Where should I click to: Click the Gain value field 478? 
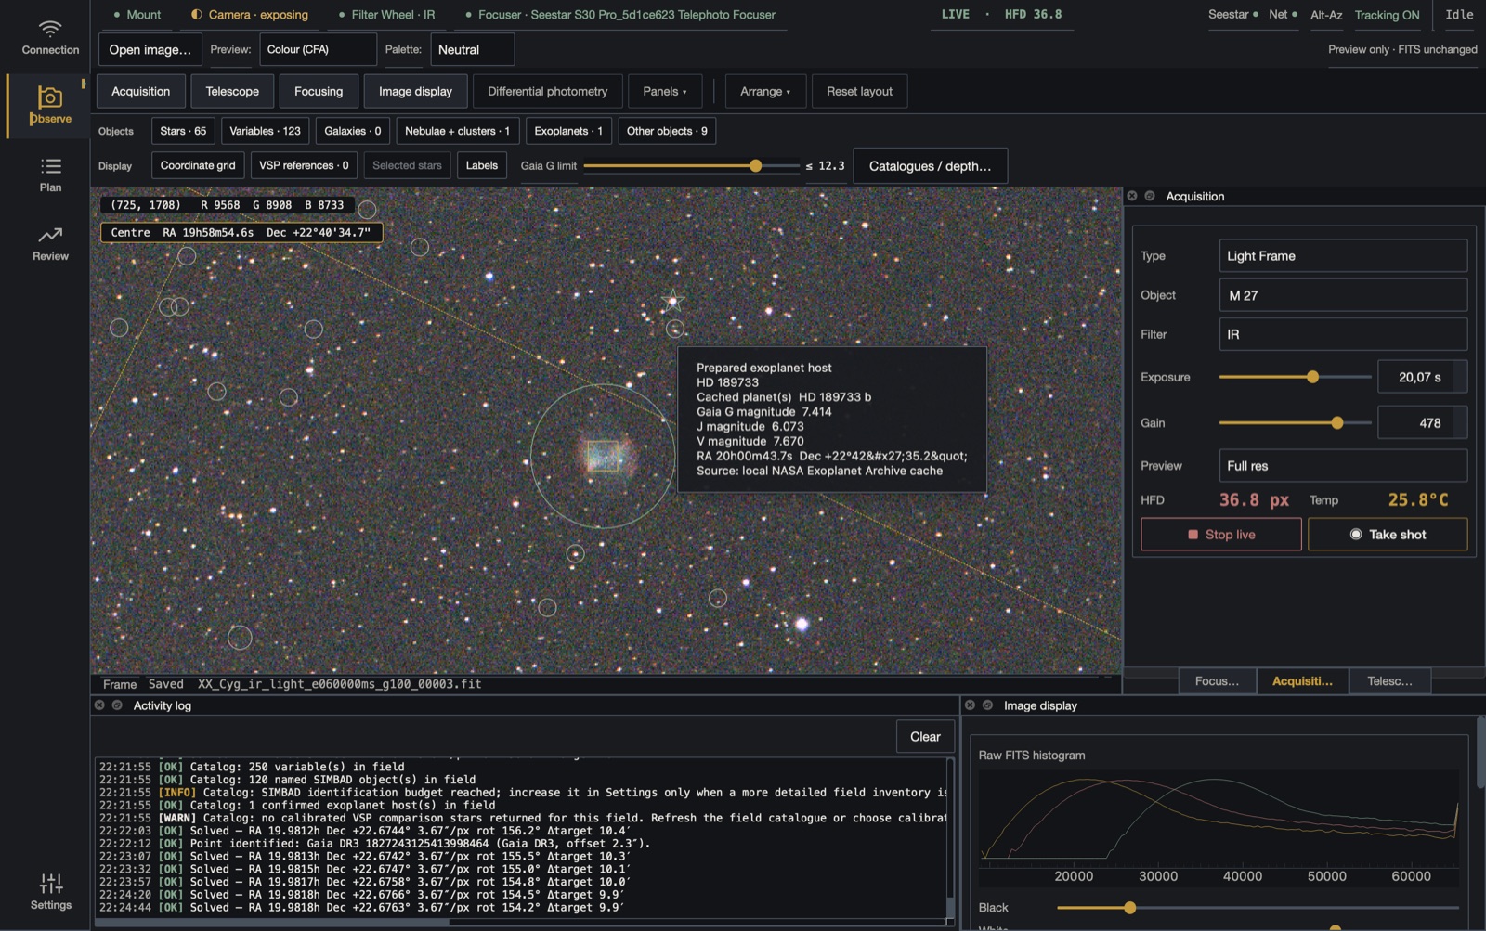(x=1422, y=423)
